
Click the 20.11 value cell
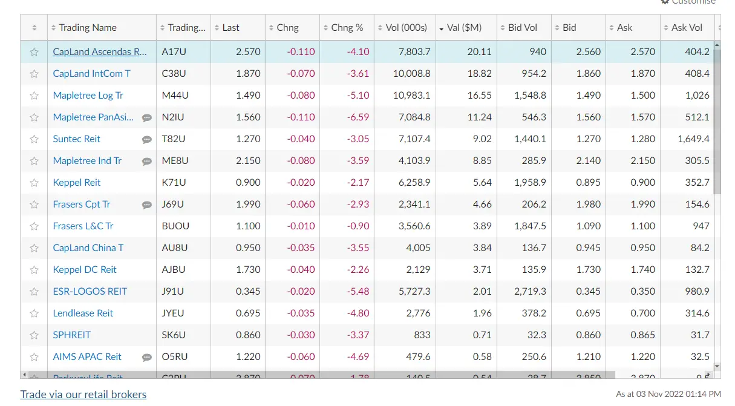pyautogui.click(x=466, y=52)
